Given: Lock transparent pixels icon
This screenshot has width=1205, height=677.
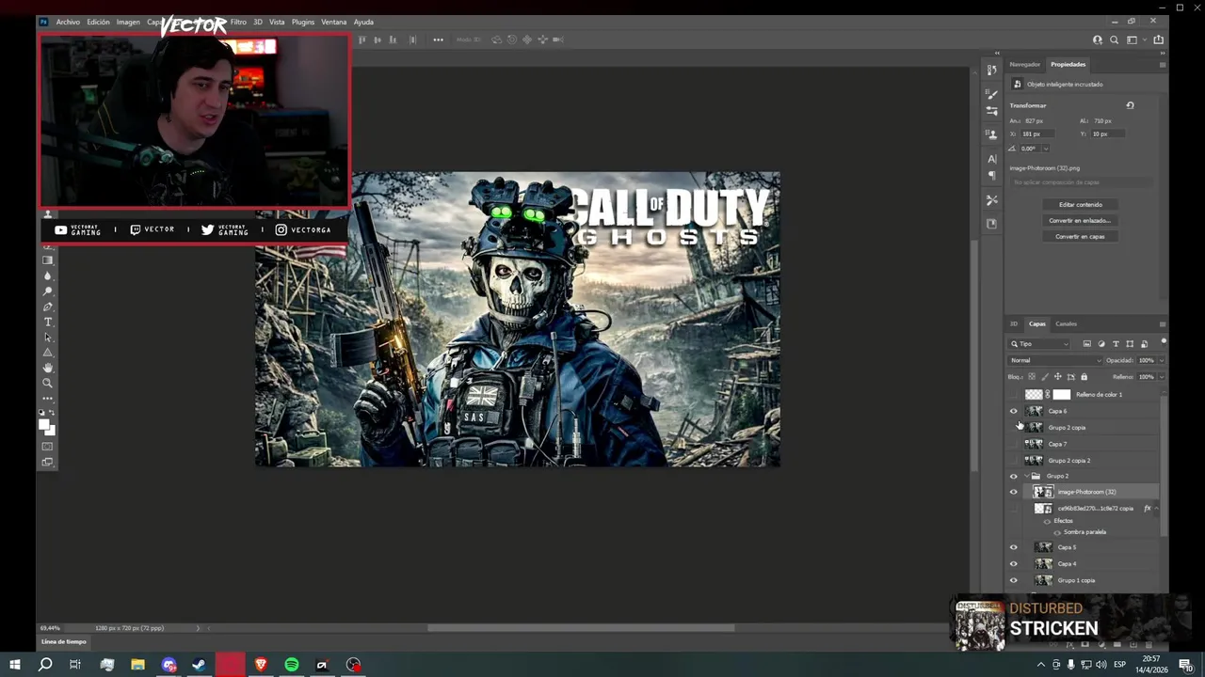Looking at the screenshot, I should (x=1031, y=377).
